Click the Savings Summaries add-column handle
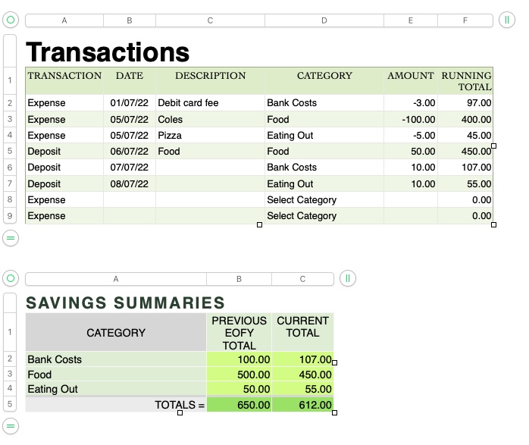 (348, 278)
